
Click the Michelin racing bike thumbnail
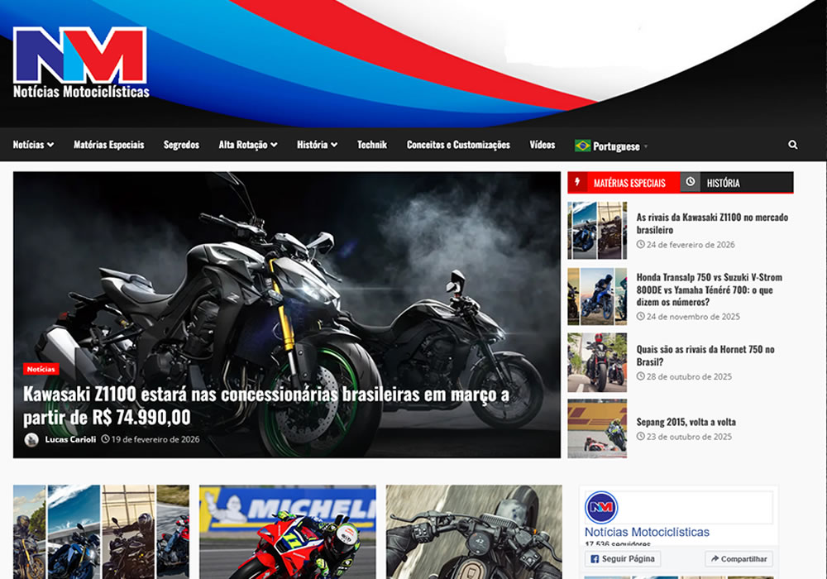tap(287, 531)
